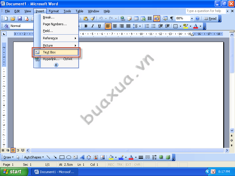Click the Insert Table icon
235x176 pixels.
pos(136,18)
